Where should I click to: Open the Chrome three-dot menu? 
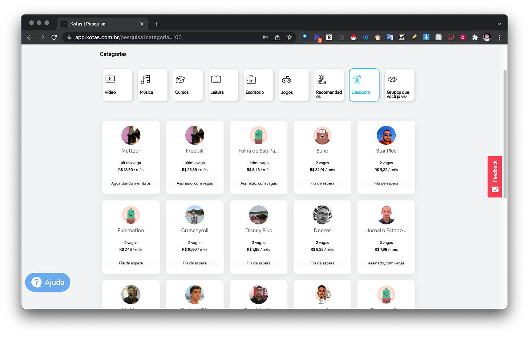tap(499, 37)
